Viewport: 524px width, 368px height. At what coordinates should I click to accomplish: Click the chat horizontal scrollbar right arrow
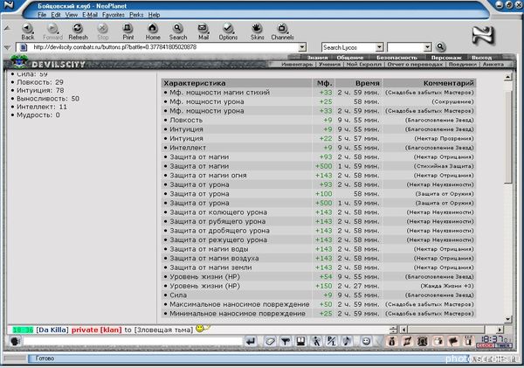point(500,330)
